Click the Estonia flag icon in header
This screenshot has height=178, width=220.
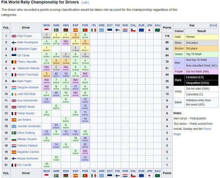coord(110,30)
